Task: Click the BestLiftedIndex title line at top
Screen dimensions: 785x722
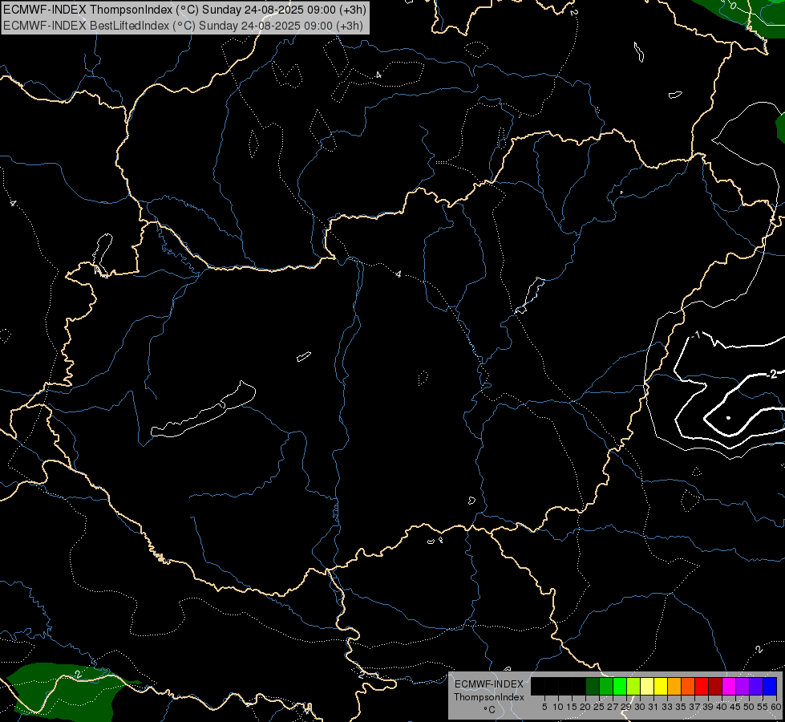Action: (x=184, y=25)
